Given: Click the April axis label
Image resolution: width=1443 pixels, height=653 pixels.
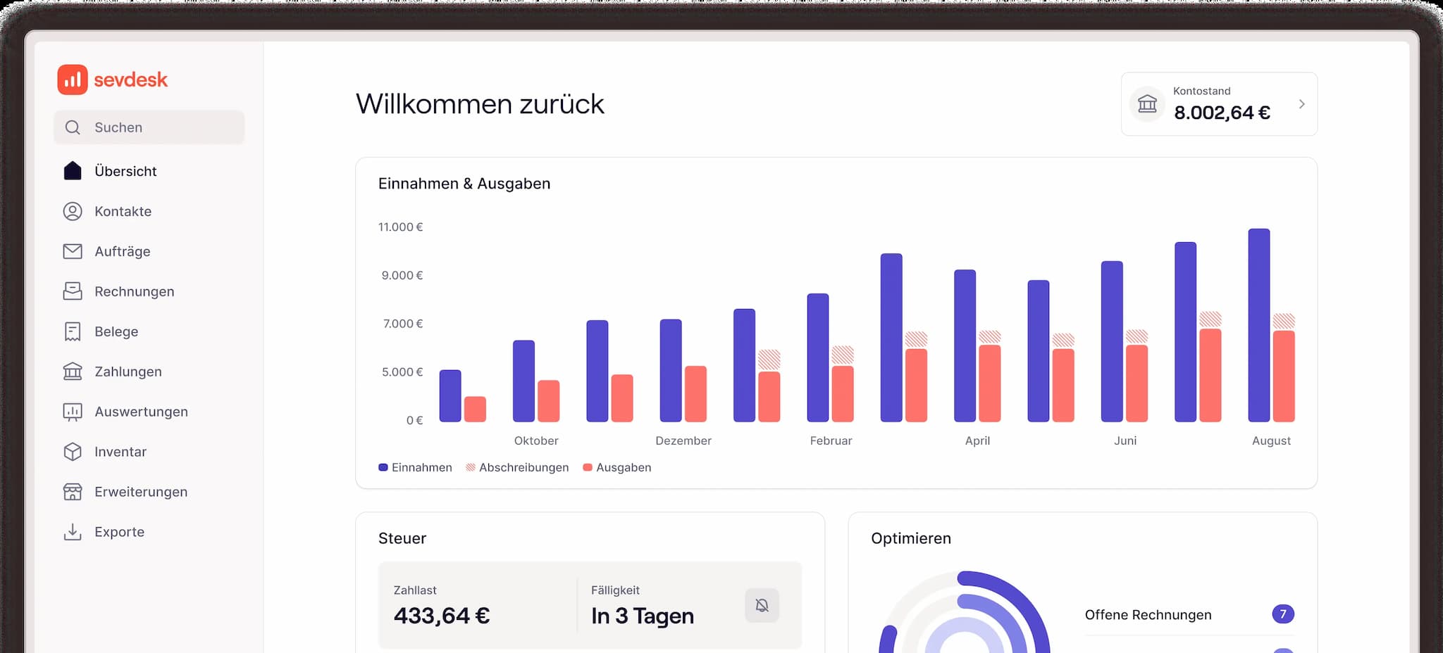Looking at the screenshot, I should (977, 440).
